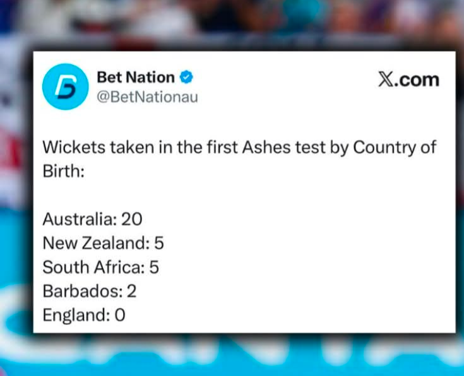Click the phrase "Country of" in the tweet

pos(394,148)
